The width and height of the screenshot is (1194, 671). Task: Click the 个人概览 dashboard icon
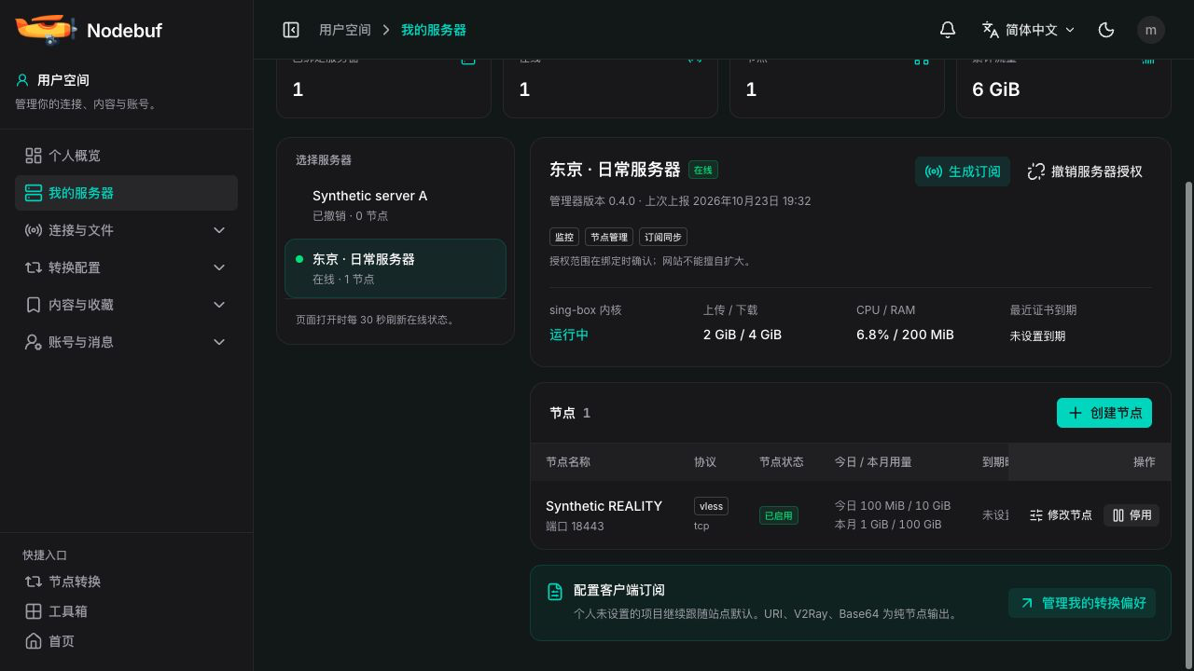click(x=34, y=156)
